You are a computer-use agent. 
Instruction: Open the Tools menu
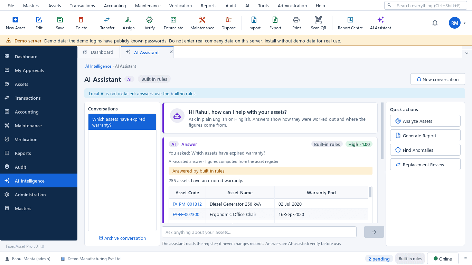point(263,6)
